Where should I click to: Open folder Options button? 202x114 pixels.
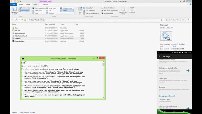[x=132, y=10]
